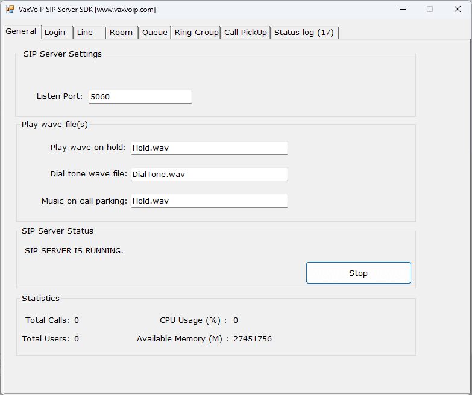Click the Total Calls: 0 statistic
This screenshot has height=395, width=472.
(x=52, y=320)
